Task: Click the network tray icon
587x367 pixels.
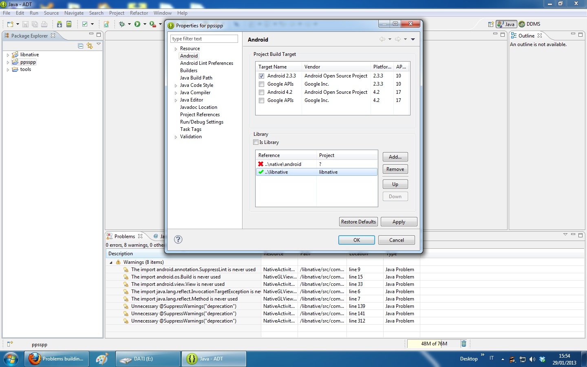Action: (x=522, y=359)
